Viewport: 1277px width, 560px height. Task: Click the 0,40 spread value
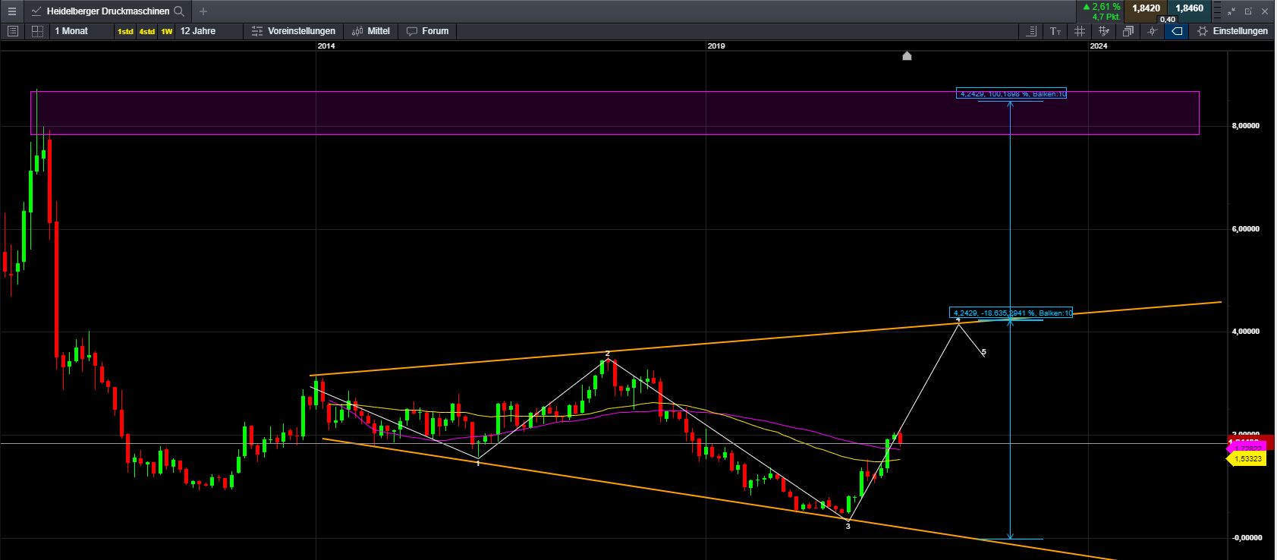(1167, 20)
